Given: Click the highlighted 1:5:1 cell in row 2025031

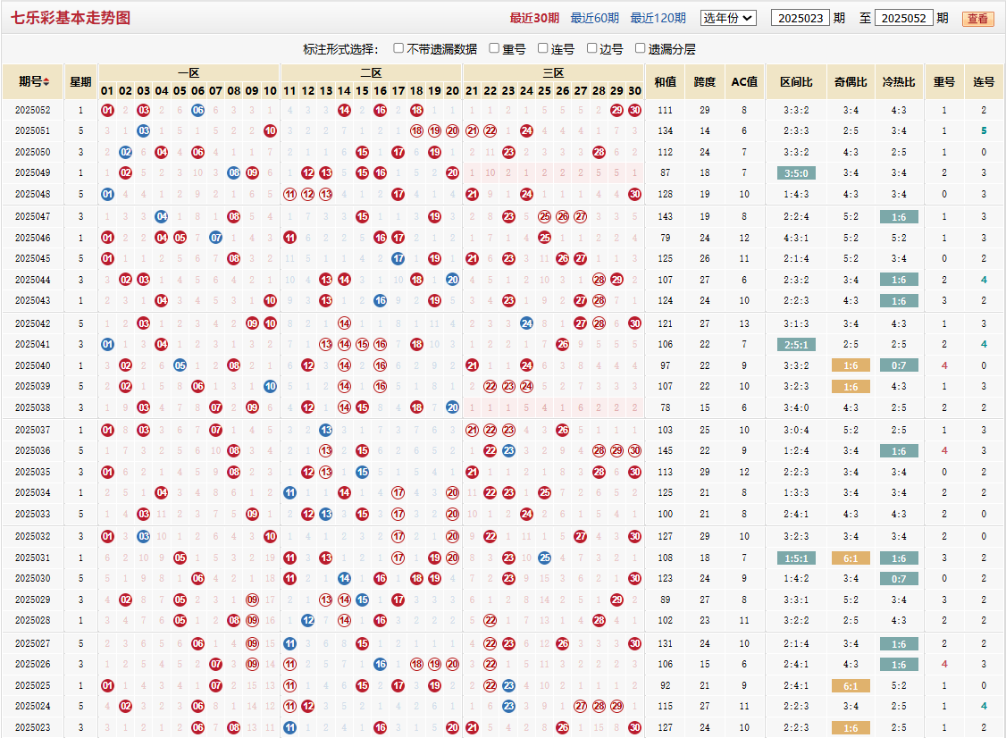Looking at the screenshot, I should 796,558.
